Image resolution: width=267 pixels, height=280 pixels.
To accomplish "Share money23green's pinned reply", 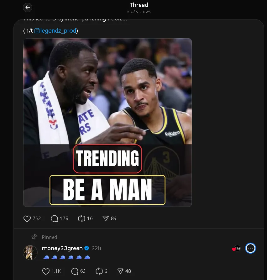I will 121,271.
